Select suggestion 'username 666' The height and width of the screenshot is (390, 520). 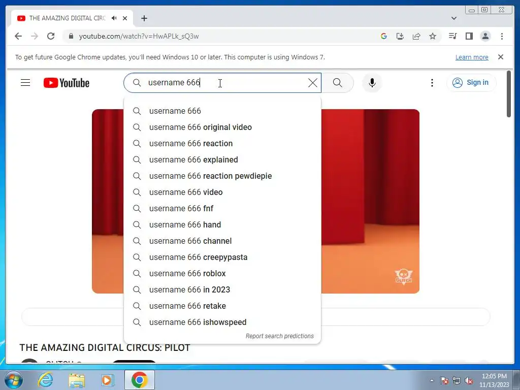[222, 111]
